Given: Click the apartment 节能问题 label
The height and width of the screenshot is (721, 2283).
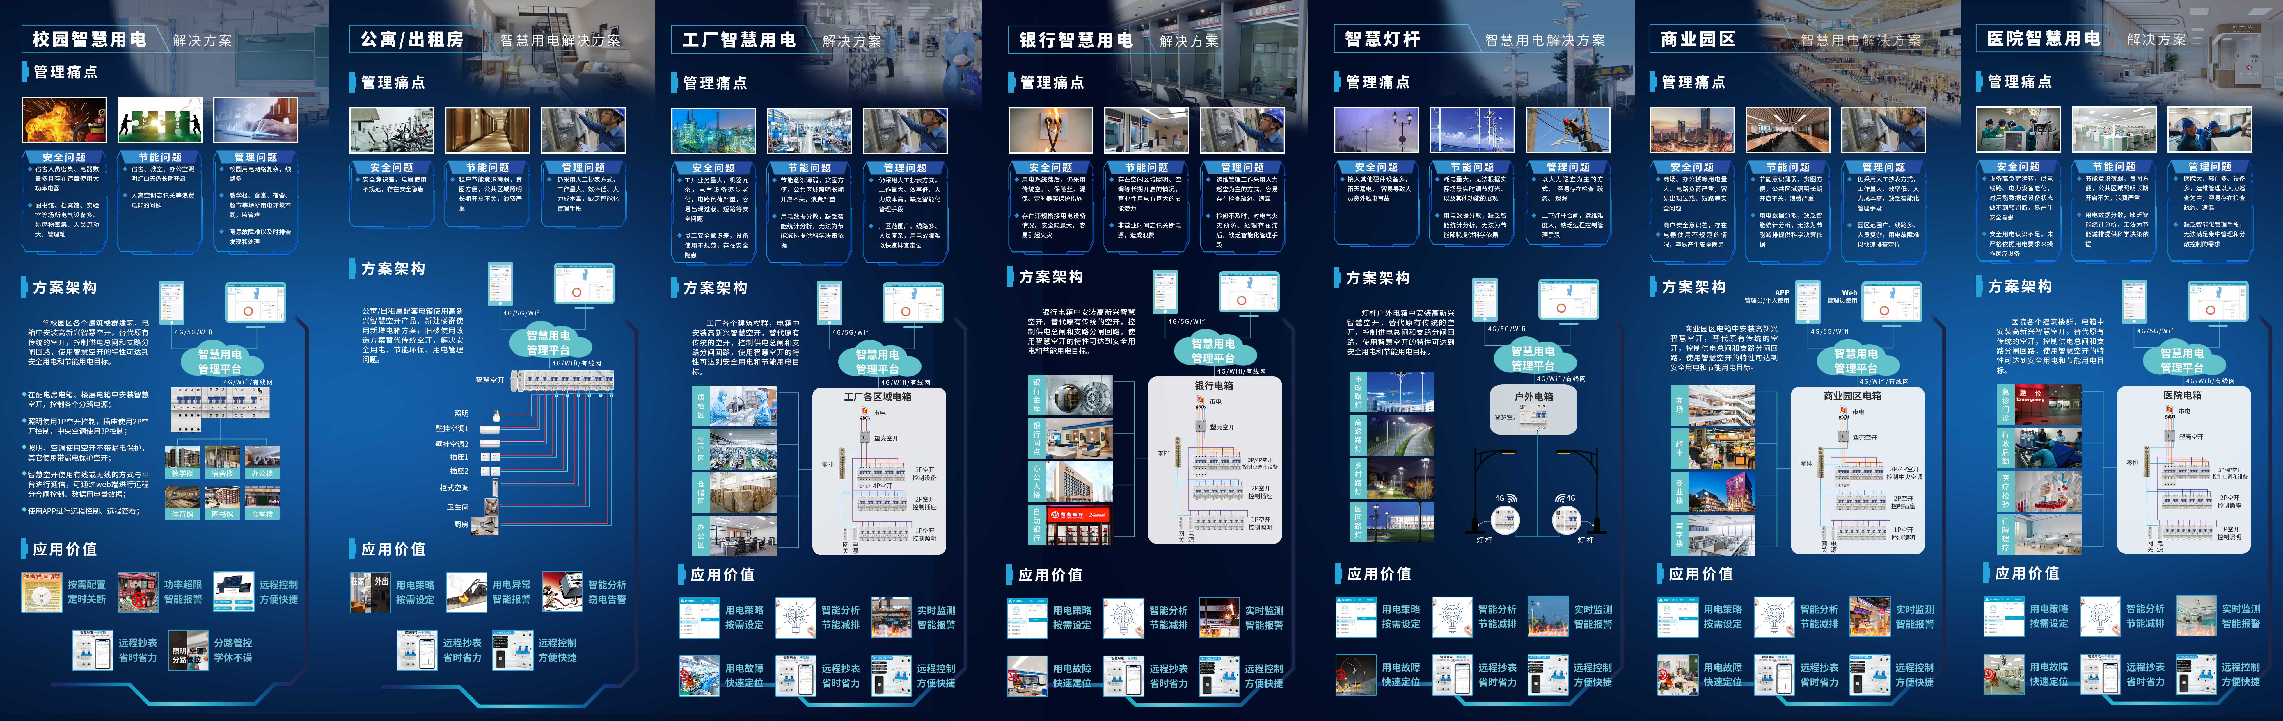Looking at the screenshot, I should 487,167.
